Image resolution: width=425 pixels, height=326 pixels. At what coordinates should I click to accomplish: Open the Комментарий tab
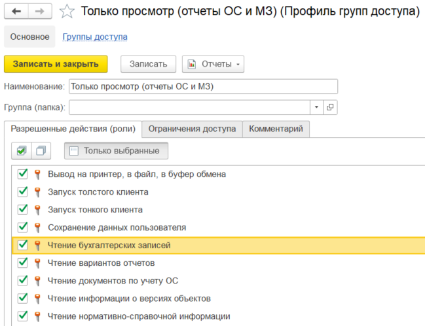[x=276, y=129]
